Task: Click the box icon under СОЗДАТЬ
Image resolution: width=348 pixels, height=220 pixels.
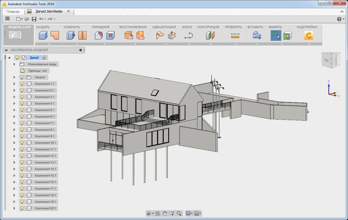Action: [43, 35]
